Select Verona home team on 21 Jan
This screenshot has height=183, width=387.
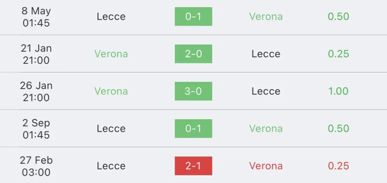click(x=111, y=54)
